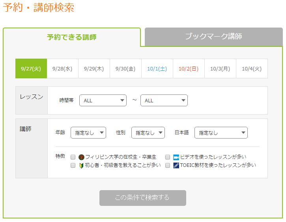Select the 10/1(土) date tab

(x=157, y=68)
